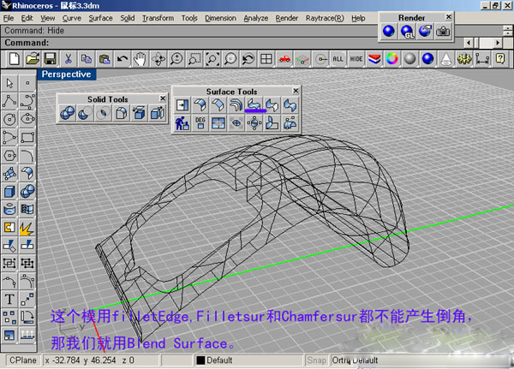Click the color wheel icon in toolbar
514x369 pixels.
point(392,58)
